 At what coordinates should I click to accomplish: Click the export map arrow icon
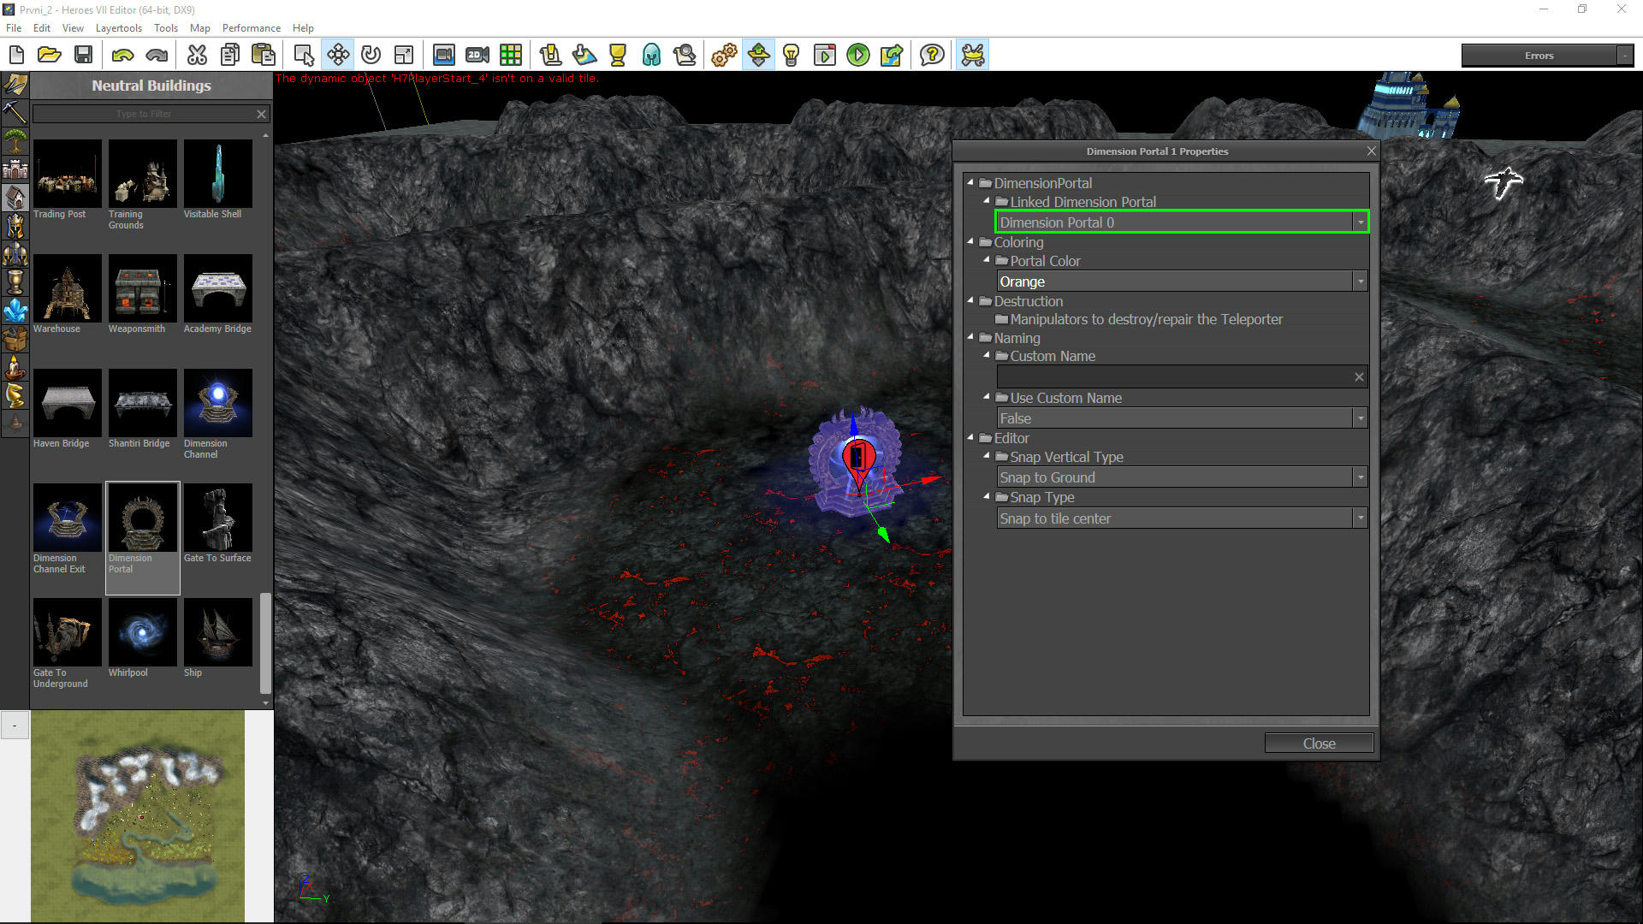[892, 56]
